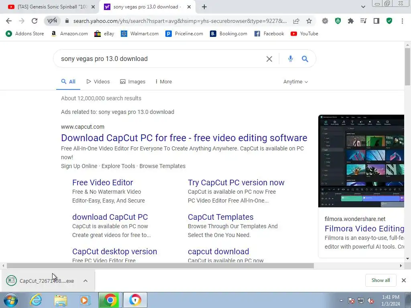Click the Yahoo search input field
411x308 pixels.
[x=160, y=59]
